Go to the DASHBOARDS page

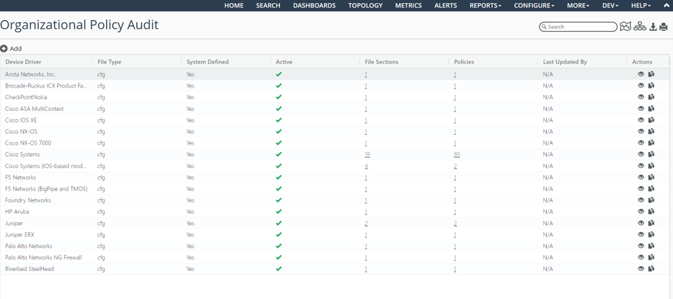(314, 5)
